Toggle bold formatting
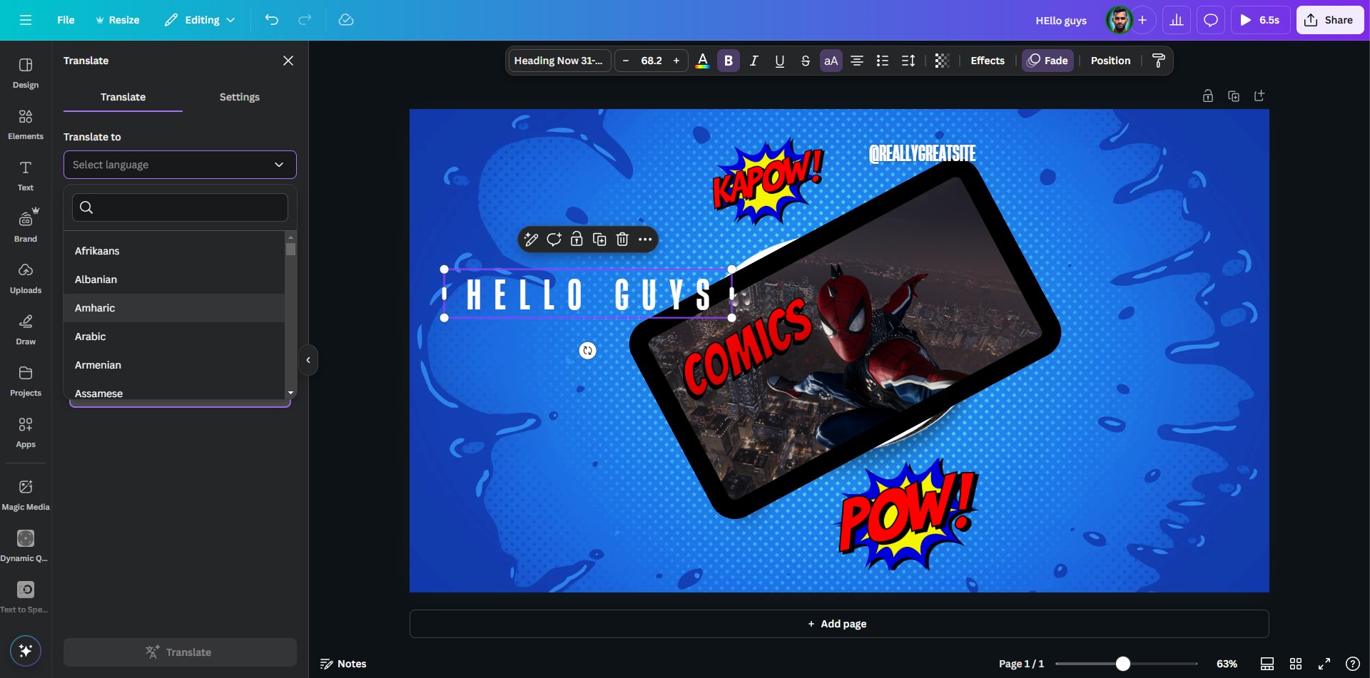The image size is (1370, 678). (x=729, y=61)
